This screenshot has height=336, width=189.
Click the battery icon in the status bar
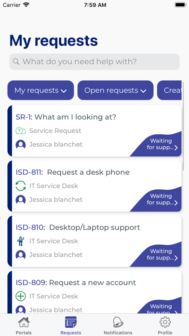coord(180,5)
